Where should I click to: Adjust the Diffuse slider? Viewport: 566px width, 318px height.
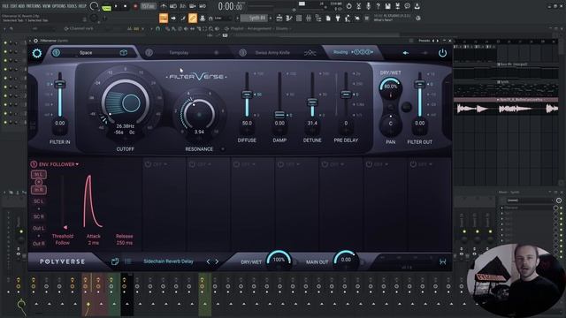coord(247,95)
